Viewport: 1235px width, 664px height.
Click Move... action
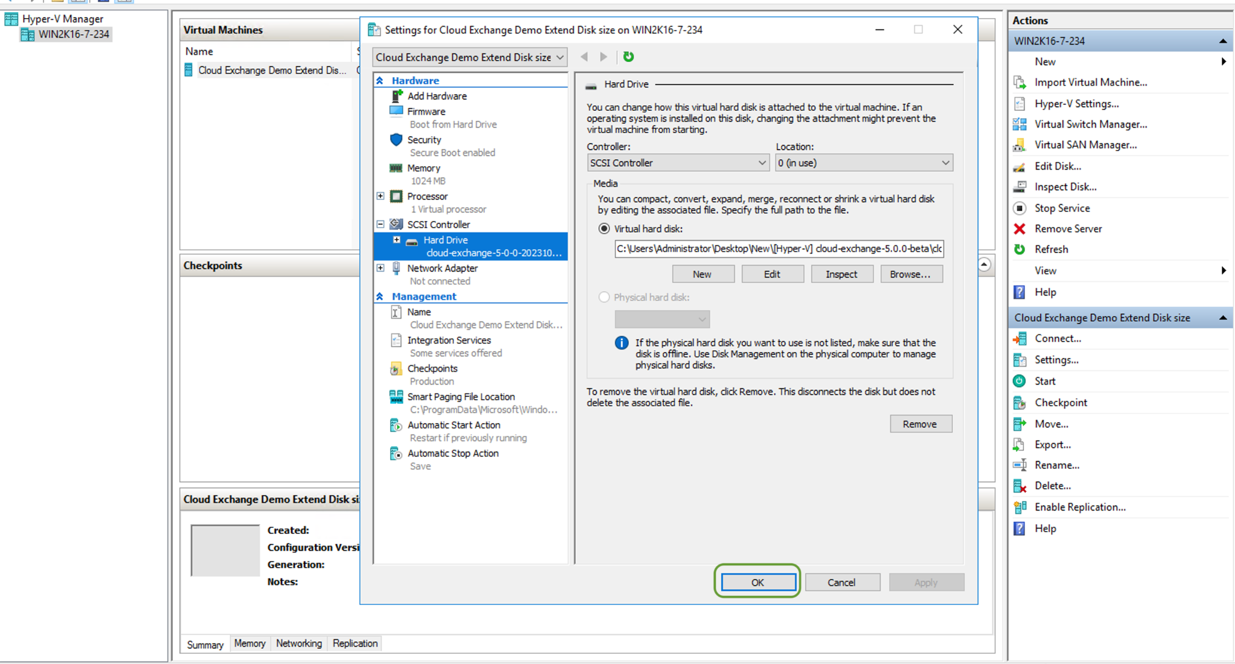point(1051,424)
